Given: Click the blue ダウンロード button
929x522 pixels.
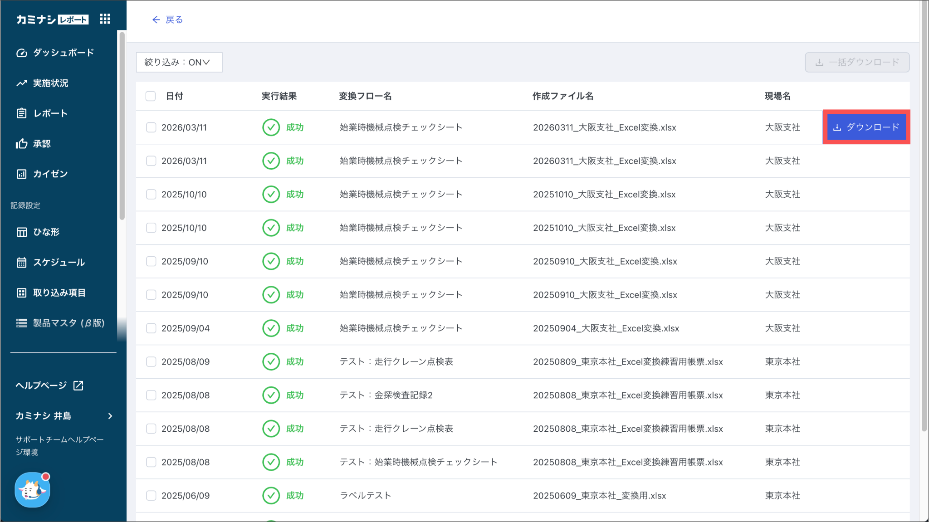Looking at the screenshot, I should click(866, 127).
